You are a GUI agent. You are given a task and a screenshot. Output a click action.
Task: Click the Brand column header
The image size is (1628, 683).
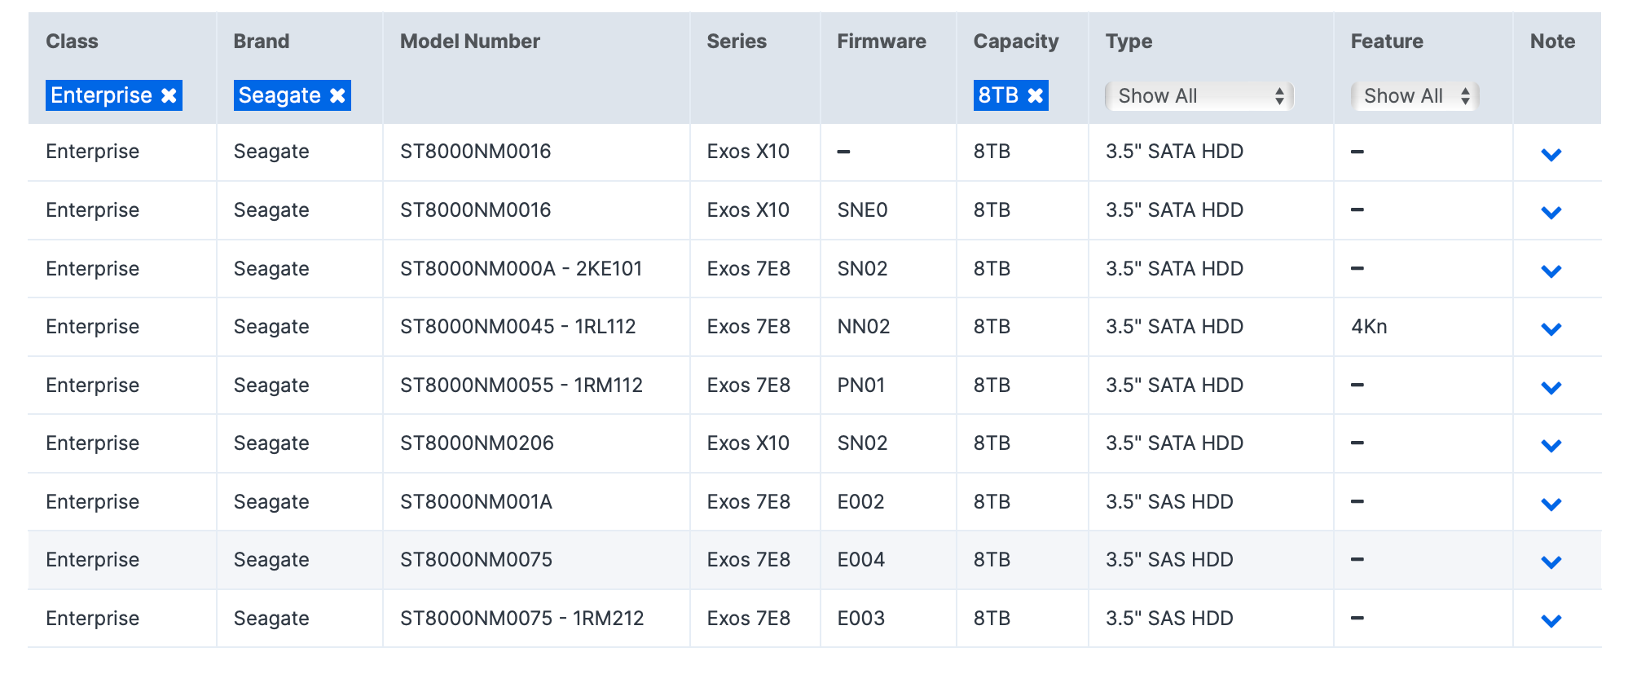262,42
